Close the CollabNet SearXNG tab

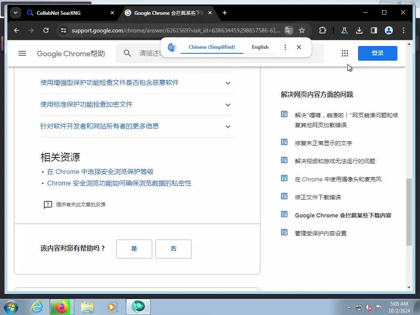[112, 13]
